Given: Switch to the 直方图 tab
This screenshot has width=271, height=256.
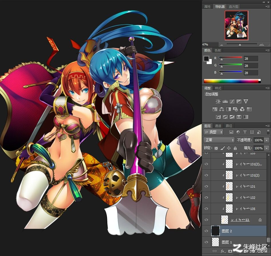Looking at the screenshot, I should [x=234, y=7].
